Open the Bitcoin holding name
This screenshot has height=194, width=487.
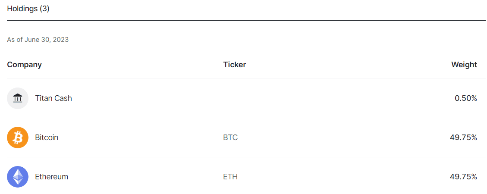(47, 138)
